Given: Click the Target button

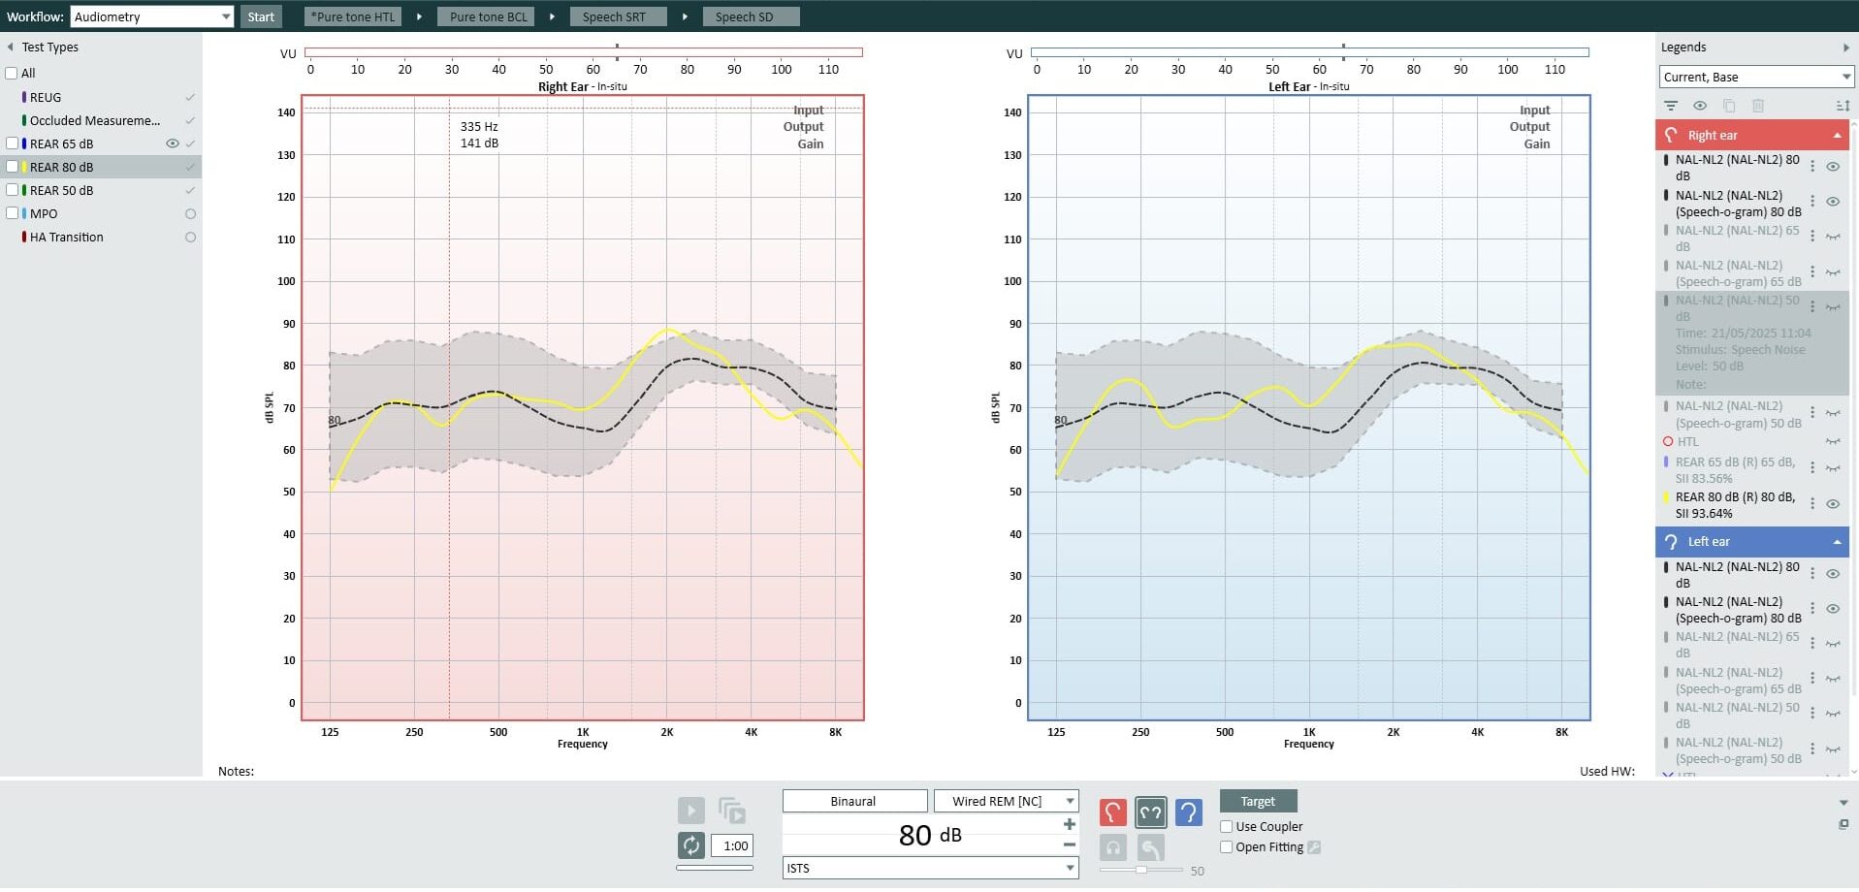Looking at the screenshot, I should tap(1258, 801).
